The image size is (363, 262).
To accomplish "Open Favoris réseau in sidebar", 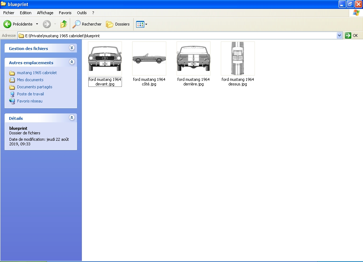I will (x=29, y=101).
